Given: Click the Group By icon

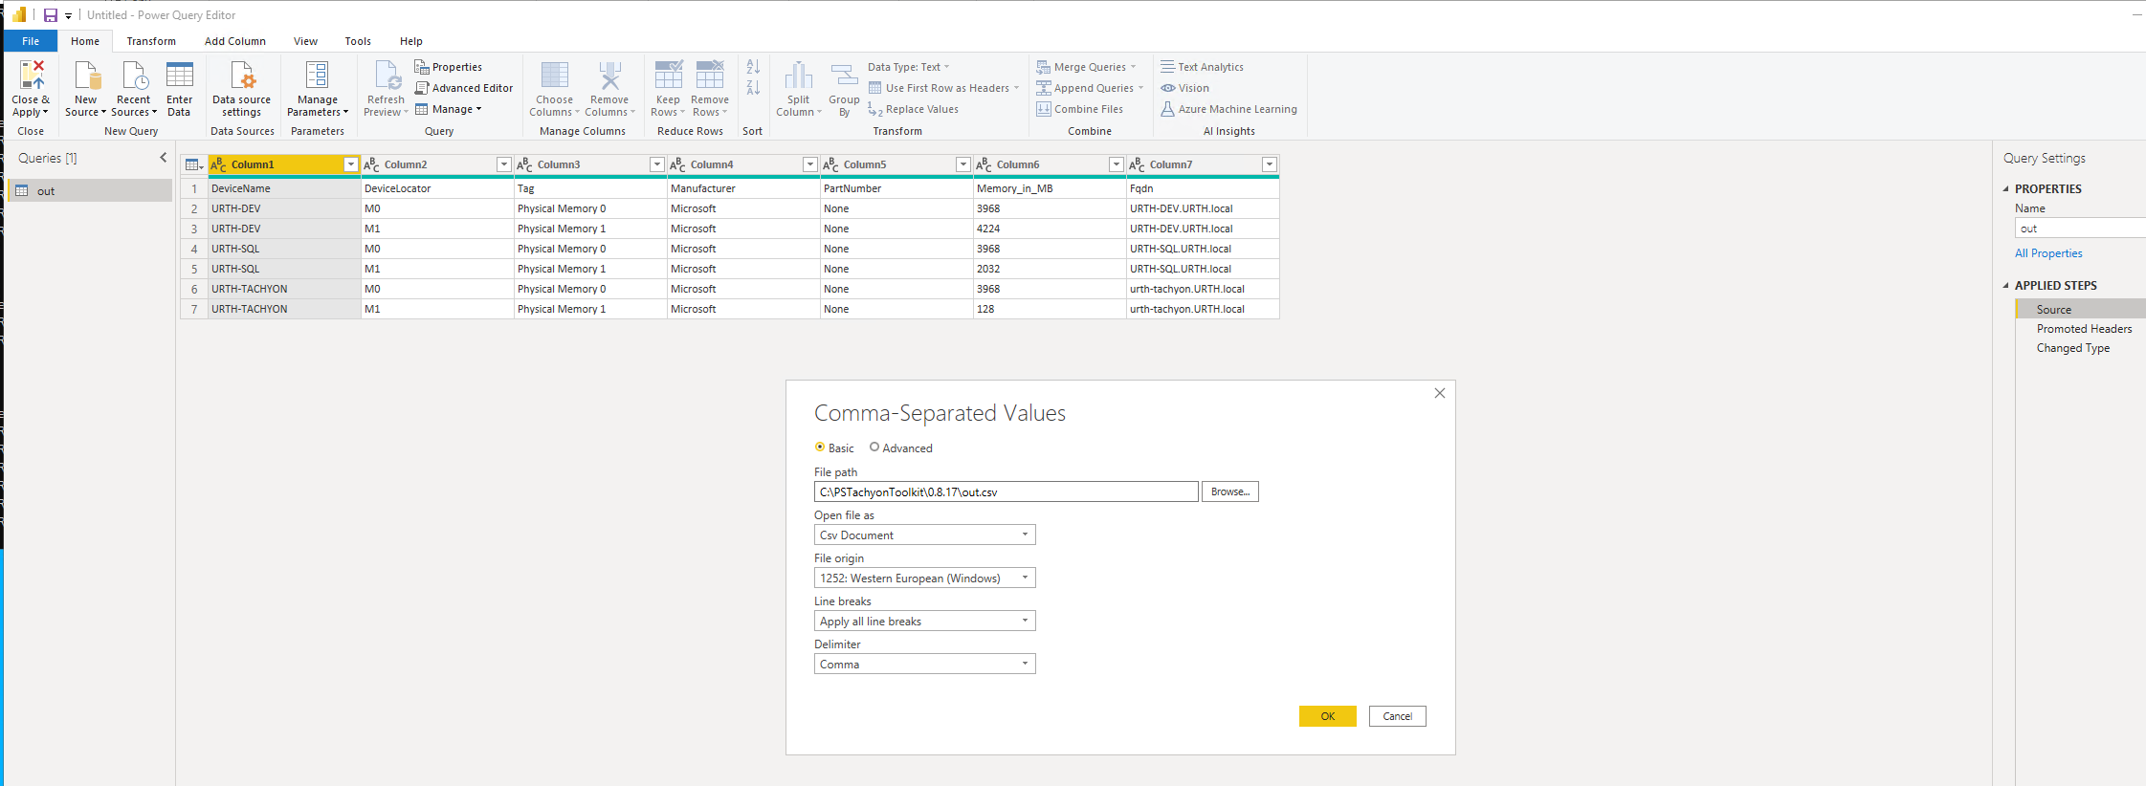Looking at the screenshot, I should tap(844, 75).
